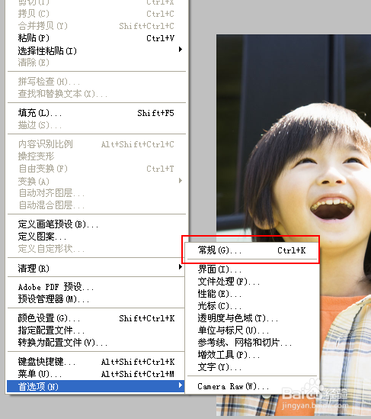Choose 粘贴(P) from the Edit menu
Viewport: 371px width, 419px height.
[x=96, y=38]
